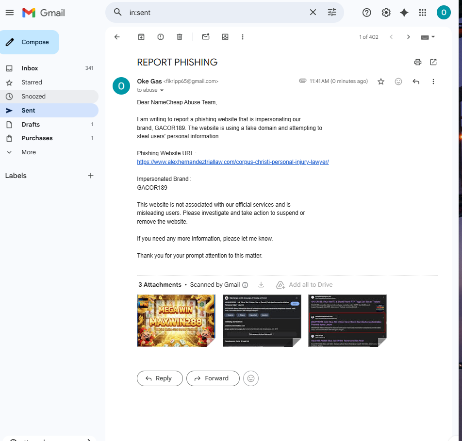
Task: Select the Sent folder
Action: click(x=49, y=111)
